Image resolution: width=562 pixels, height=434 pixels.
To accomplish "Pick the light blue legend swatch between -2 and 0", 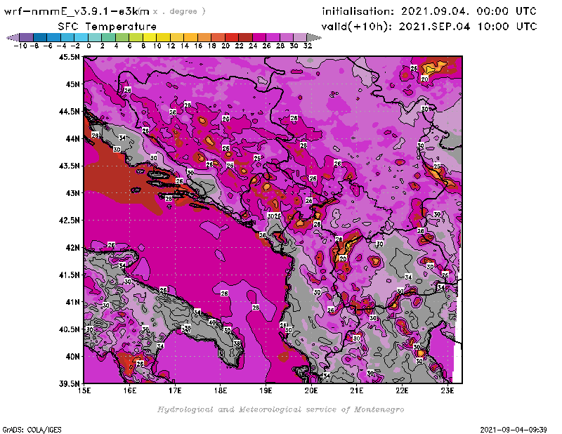I will pyautogui.click(x=81, y=37).
